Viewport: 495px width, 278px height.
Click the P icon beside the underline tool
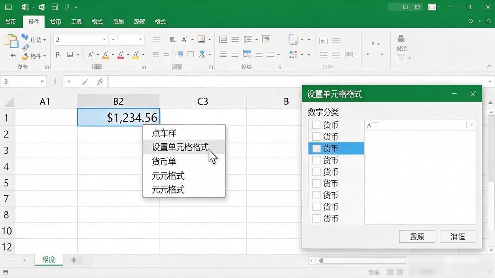click(x=58, y=55)
